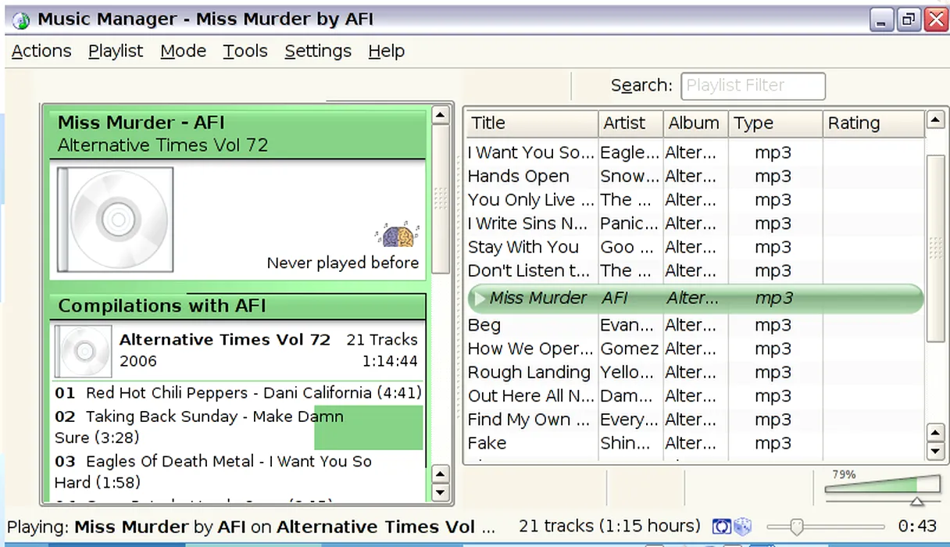
Task: Click the play indicator on Miss Murder row
Action: pos(480,299)
